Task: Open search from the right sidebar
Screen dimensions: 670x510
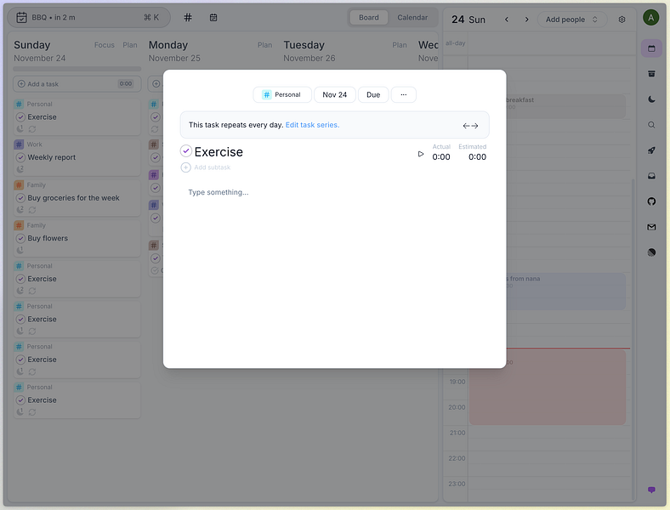Action: (x=651, y=125)
